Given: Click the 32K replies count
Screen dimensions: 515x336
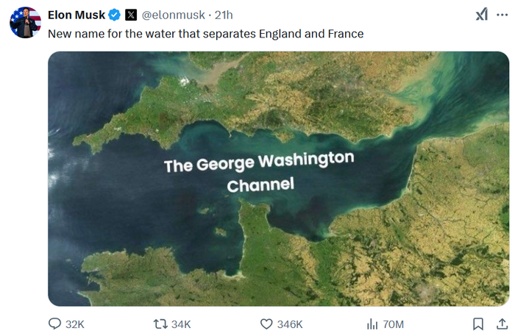Looking at the screenshot, I should pos(75,324).
